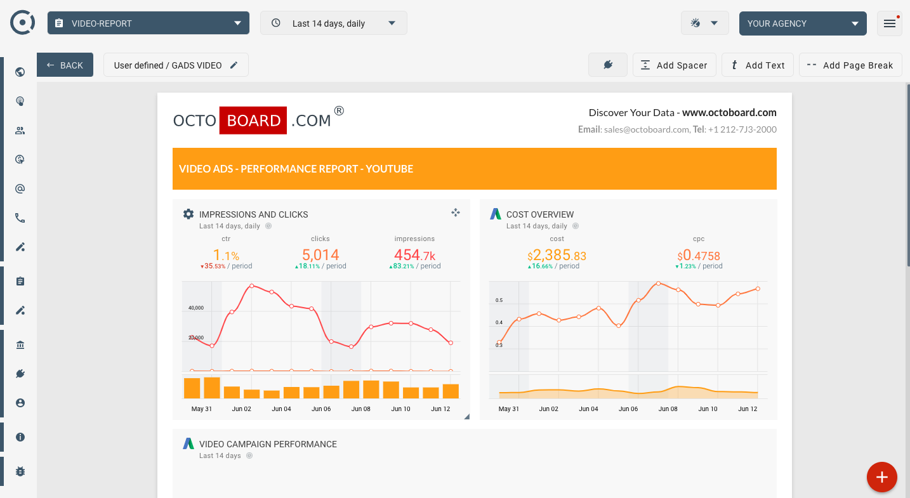Expand the YOUR AGENCY dropdown

pos(803,23)
